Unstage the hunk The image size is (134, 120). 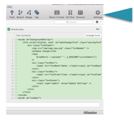(93, 35)
